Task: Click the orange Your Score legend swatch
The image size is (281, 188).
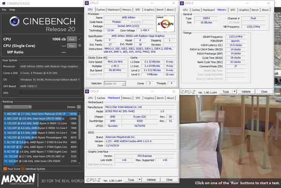Action: click(5, 169)
